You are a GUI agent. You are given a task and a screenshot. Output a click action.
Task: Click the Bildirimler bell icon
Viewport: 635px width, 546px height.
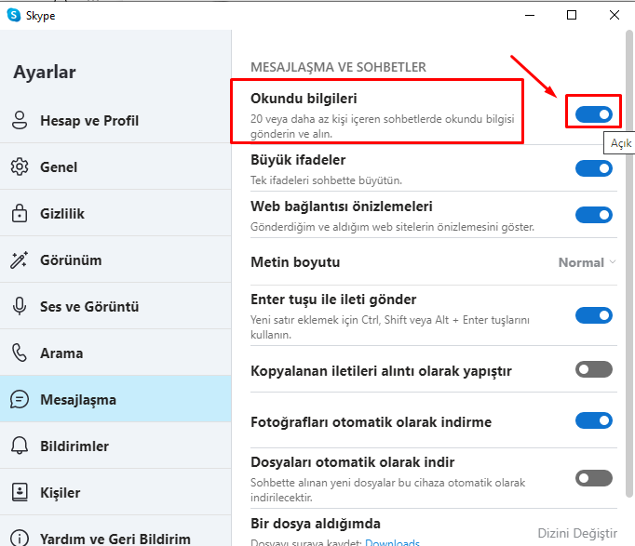coord(20,446)
